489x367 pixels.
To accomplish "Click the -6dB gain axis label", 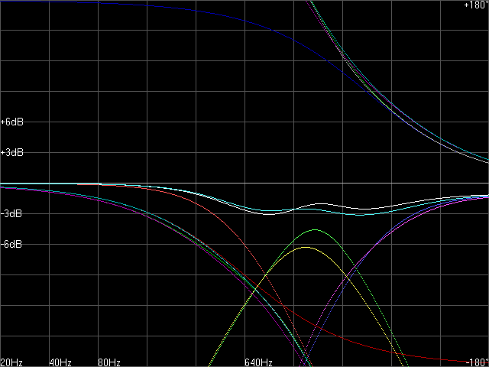I will click(11, 245).
